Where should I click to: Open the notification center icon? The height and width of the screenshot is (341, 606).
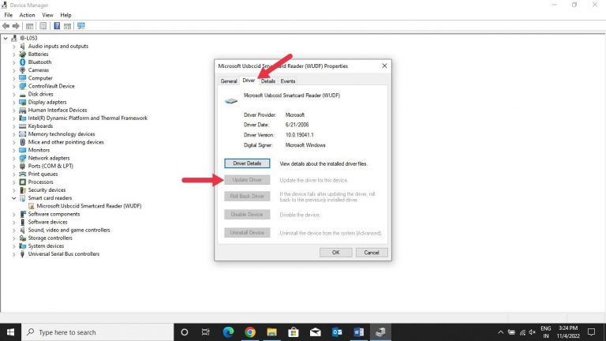[x=591, y=332]
